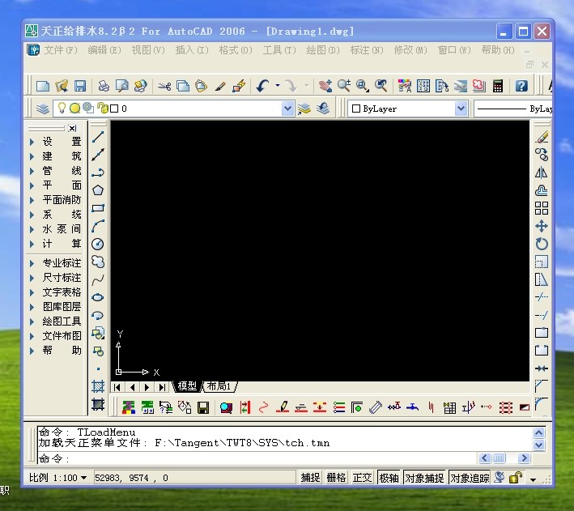This screenshot has width=574, height=511.
Task: Click the Cut scissors icon
Action: [x=164, y=87]
